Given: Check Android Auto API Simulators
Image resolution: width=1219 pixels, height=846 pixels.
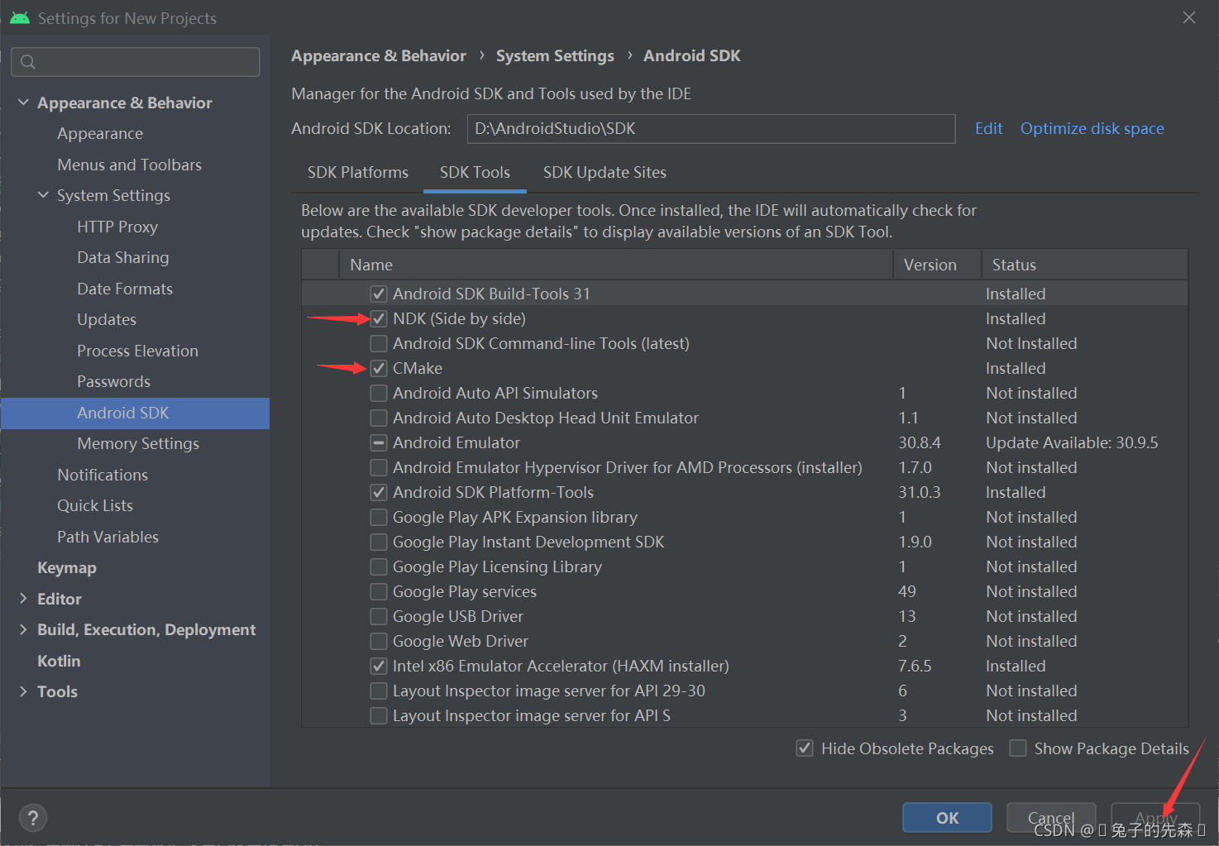Looking at the screenshot, I should (379, 393).
